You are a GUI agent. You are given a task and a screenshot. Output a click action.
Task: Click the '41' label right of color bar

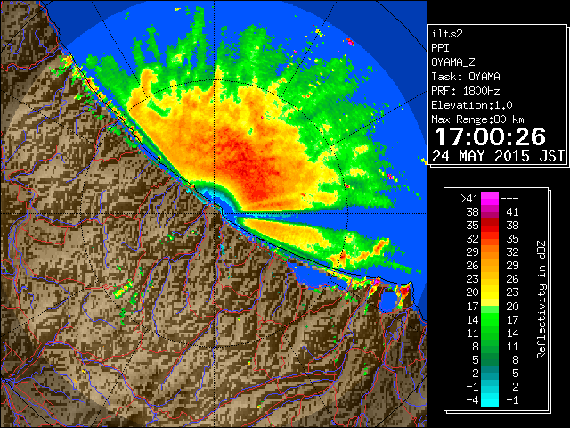click(x=512, y=212)
